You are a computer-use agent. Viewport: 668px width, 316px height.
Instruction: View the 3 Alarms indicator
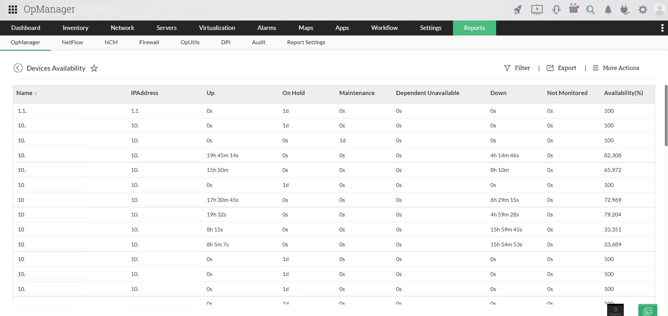[x=615, y=310]
